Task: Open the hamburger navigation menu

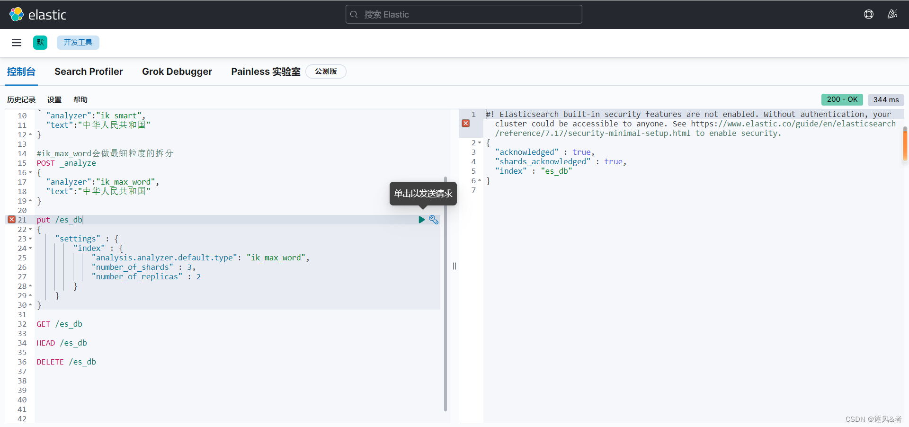Action: click(x=17, y=43)
